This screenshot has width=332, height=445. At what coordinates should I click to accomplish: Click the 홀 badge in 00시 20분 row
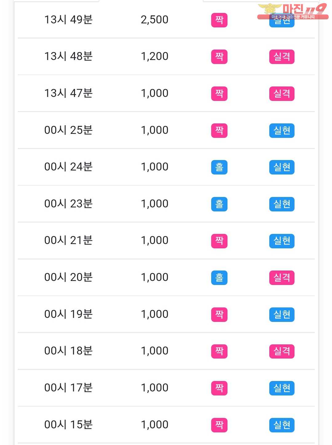[219, 278]
